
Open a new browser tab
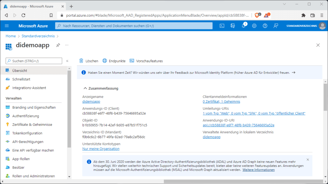pos(71,6)
